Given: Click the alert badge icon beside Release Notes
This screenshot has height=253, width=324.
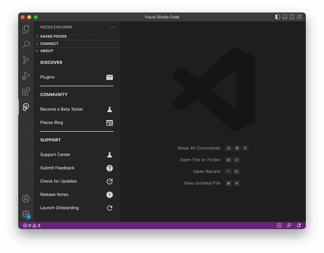Looking at the screenshot, I should (109, 195).
